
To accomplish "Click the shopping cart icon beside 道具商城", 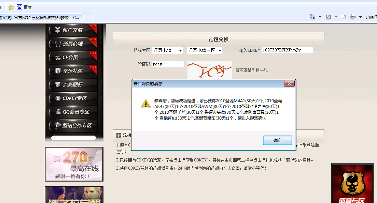I will [58, 44].
